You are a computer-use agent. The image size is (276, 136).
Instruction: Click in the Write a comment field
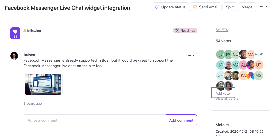point(95,120)
